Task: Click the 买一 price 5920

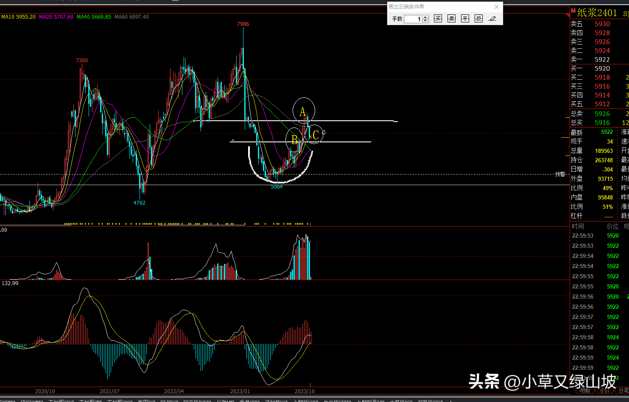Action: (602, 69)
